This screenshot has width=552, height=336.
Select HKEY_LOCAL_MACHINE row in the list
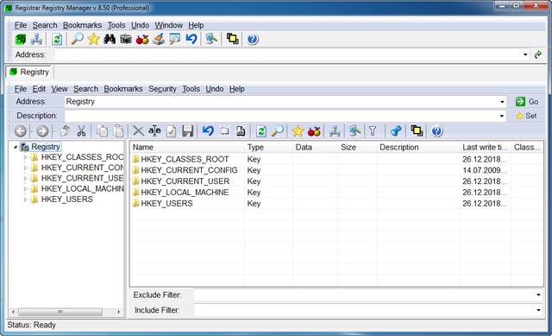(x=336, y=193)
